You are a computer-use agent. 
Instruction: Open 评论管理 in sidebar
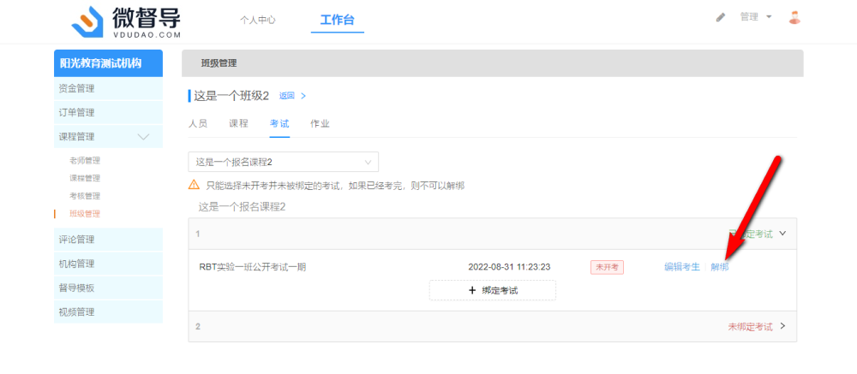coord(108,239)
